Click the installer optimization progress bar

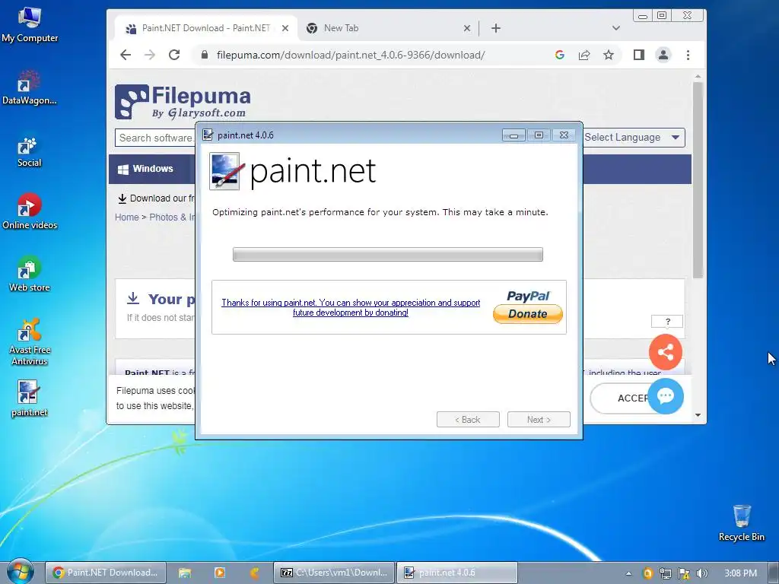click(388, 254)
